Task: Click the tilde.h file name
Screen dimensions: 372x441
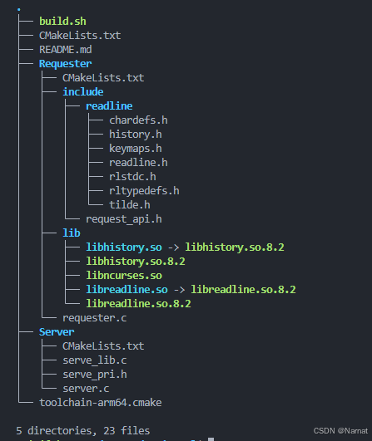Action: [x=130, y=205]
